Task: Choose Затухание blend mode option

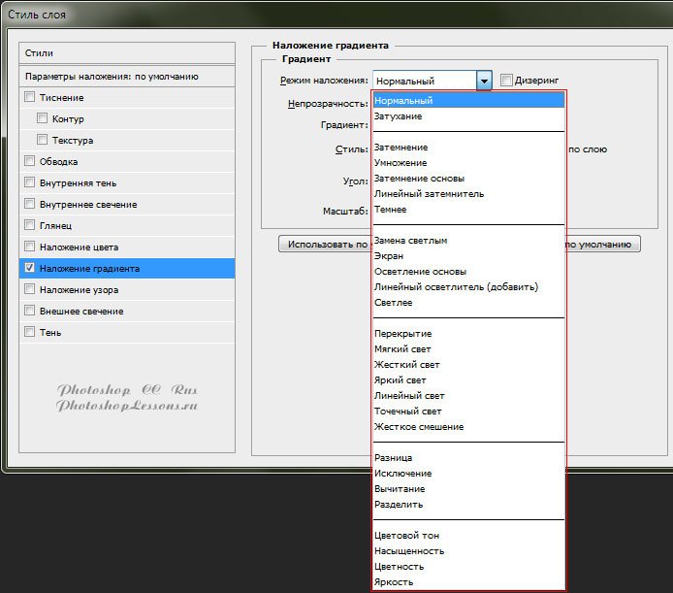Action: 398,116
